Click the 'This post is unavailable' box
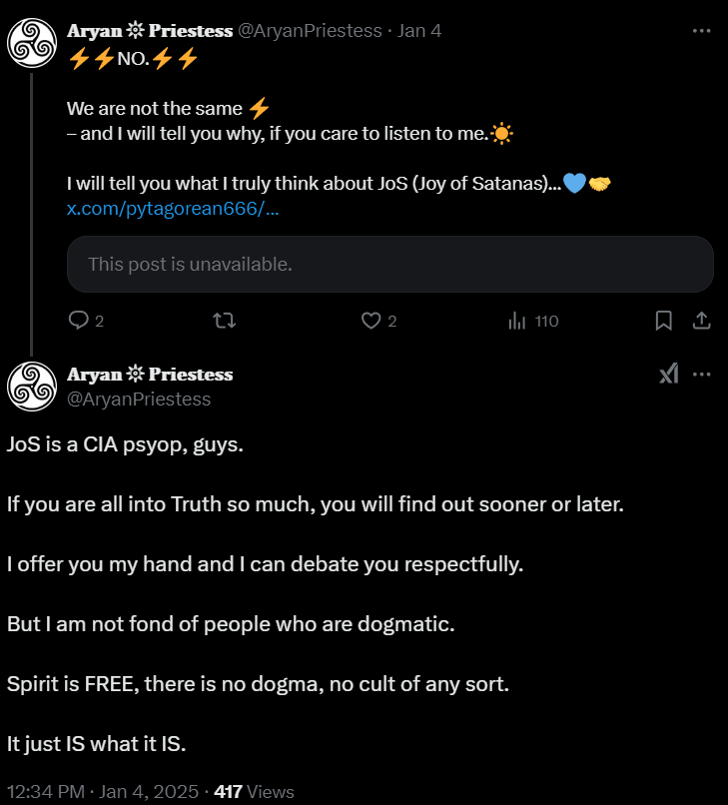The width and height of the screenshot is (728, 805). (389, 265)
